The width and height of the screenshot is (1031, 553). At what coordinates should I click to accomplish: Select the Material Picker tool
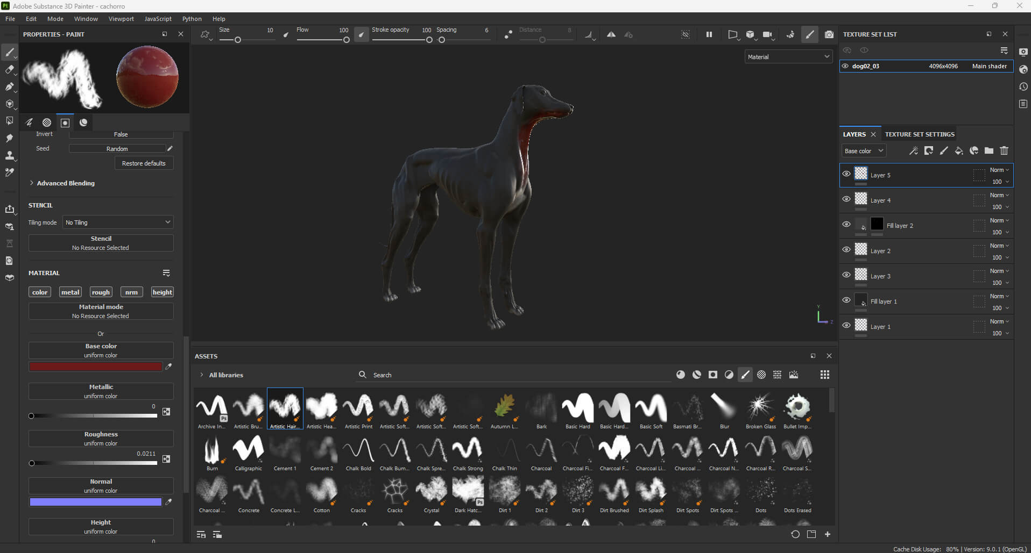point(9,173)
